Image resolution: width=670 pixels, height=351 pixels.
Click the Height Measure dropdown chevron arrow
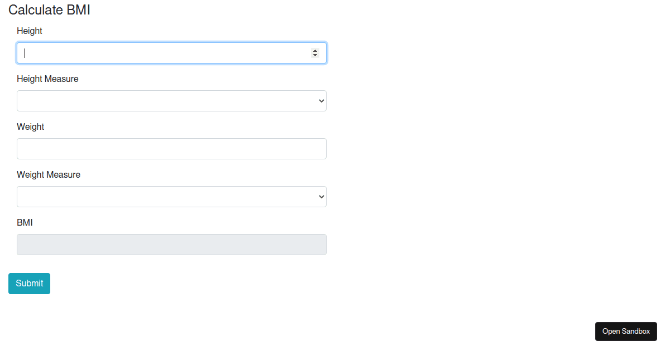(320, 101)
